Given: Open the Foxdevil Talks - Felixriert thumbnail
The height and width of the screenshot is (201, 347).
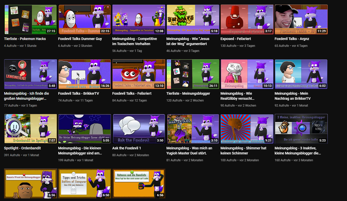Looking at the screenshot, I should (x=139, y=74).
